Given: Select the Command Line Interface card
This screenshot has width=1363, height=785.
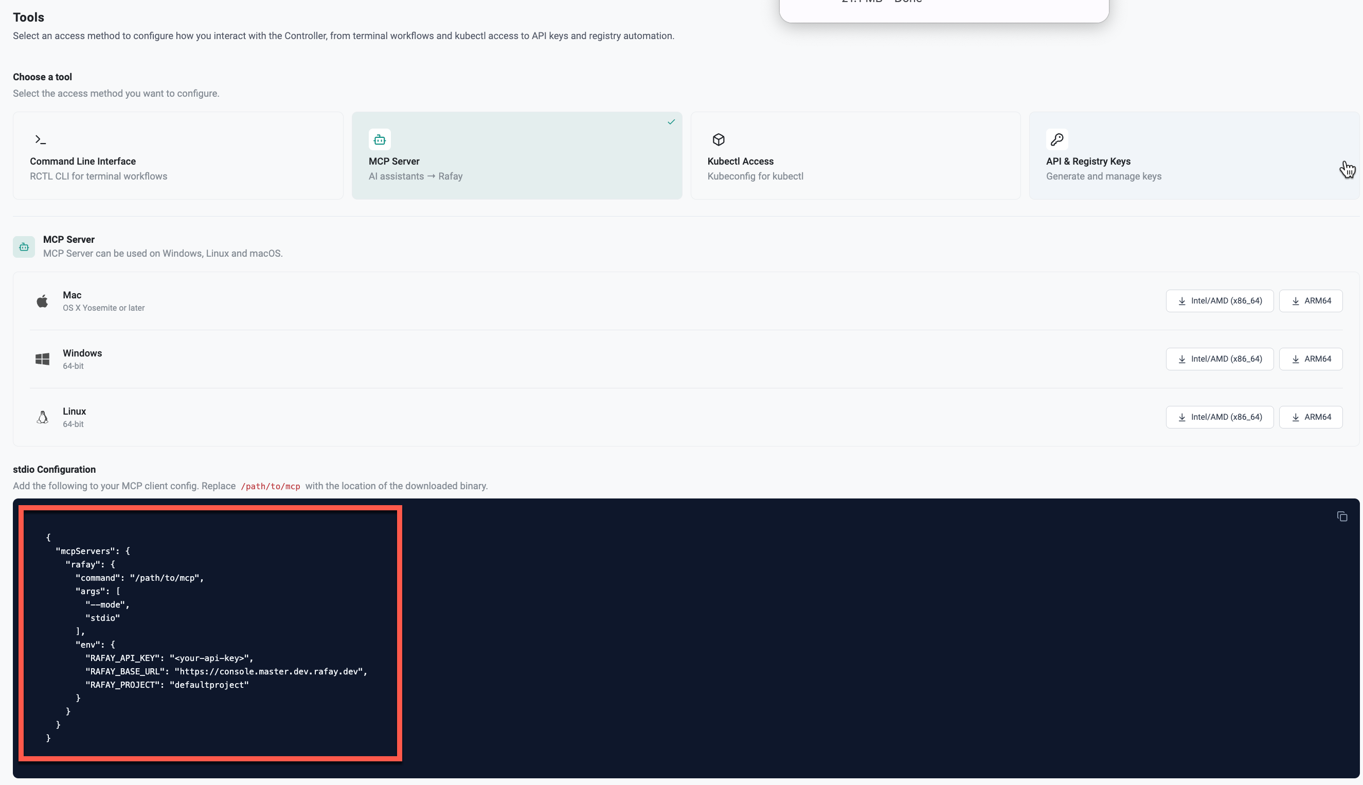Looking at the screenshot, I should click(178, 155).
